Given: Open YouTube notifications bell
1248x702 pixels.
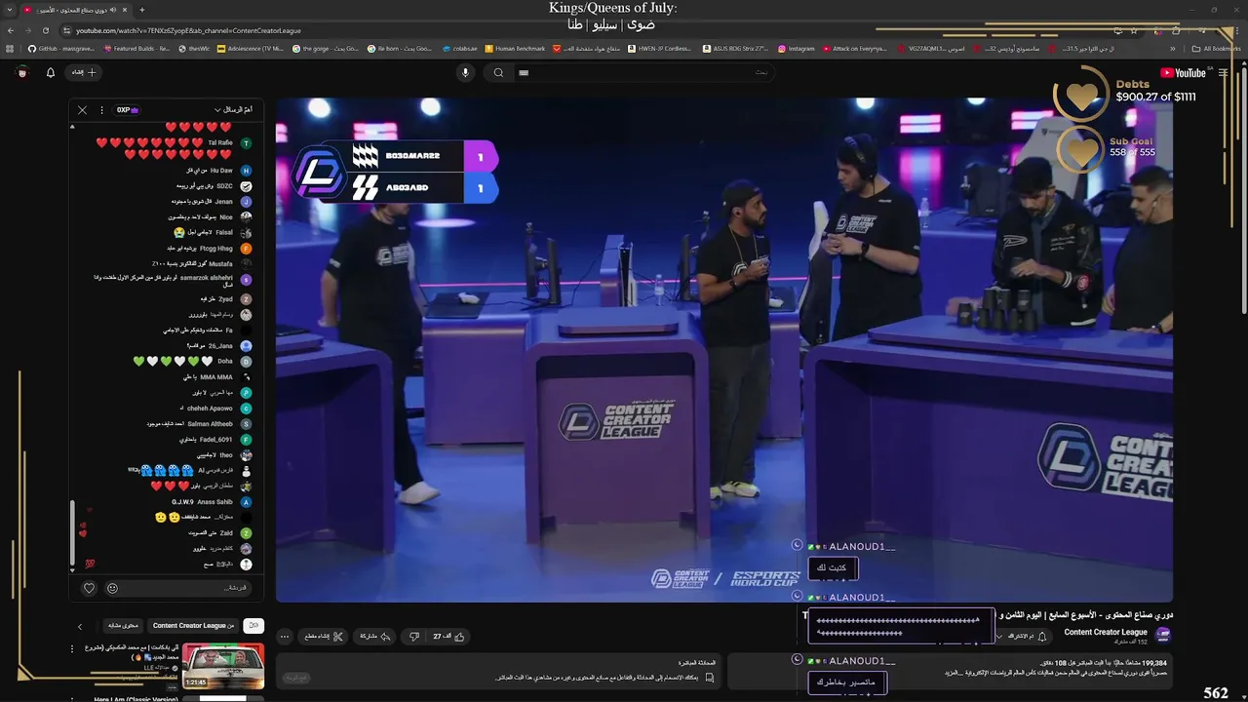Looking at the screenshot, I should pos(51,72).
